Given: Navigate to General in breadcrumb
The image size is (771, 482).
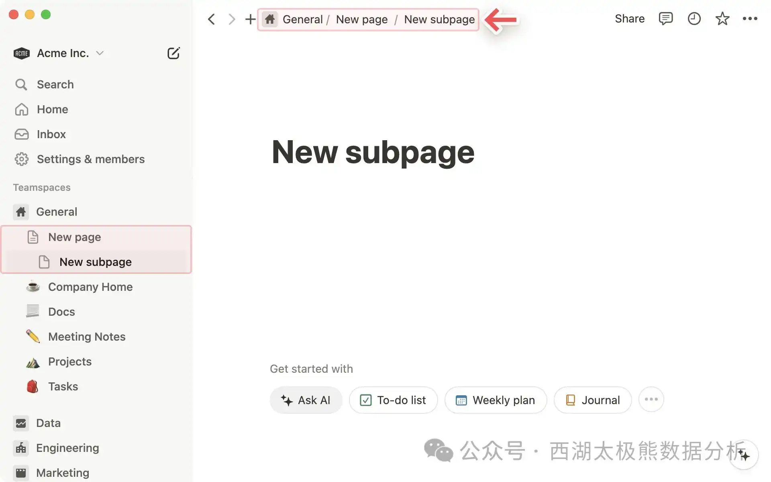Looking at the screenshot, I should click(x=302, y=19).
